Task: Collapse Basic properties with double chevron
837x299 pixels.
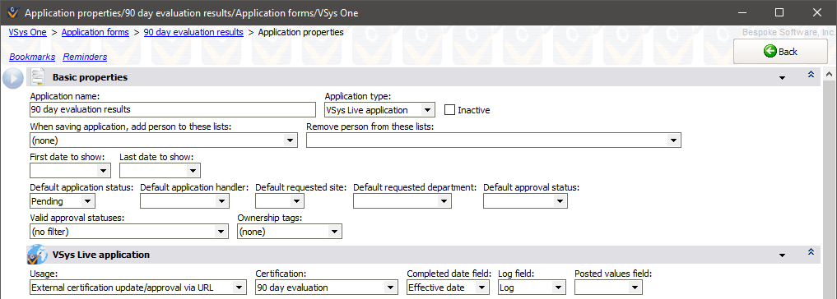Action: pos(811,75)
